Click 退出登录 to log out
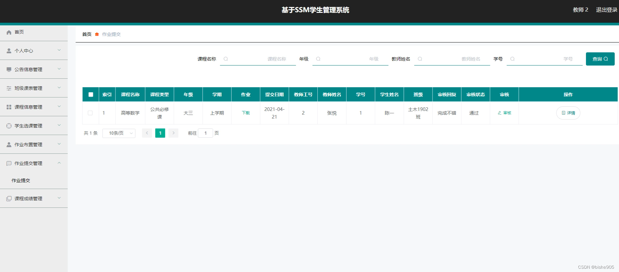619x272 pixels. point(606,10)
